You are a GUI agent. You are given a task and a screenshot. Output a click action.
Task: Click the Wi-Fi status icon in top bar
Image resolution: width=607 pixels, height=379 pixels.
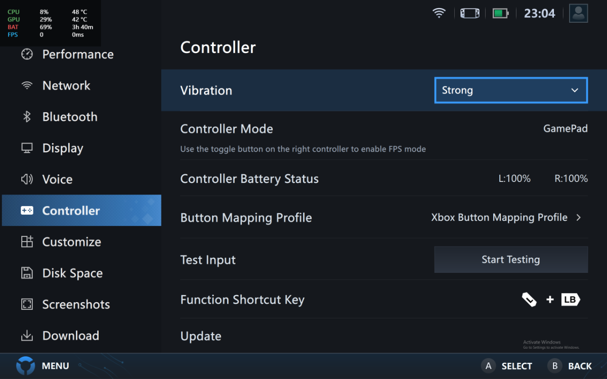click(x=439, y=14)
